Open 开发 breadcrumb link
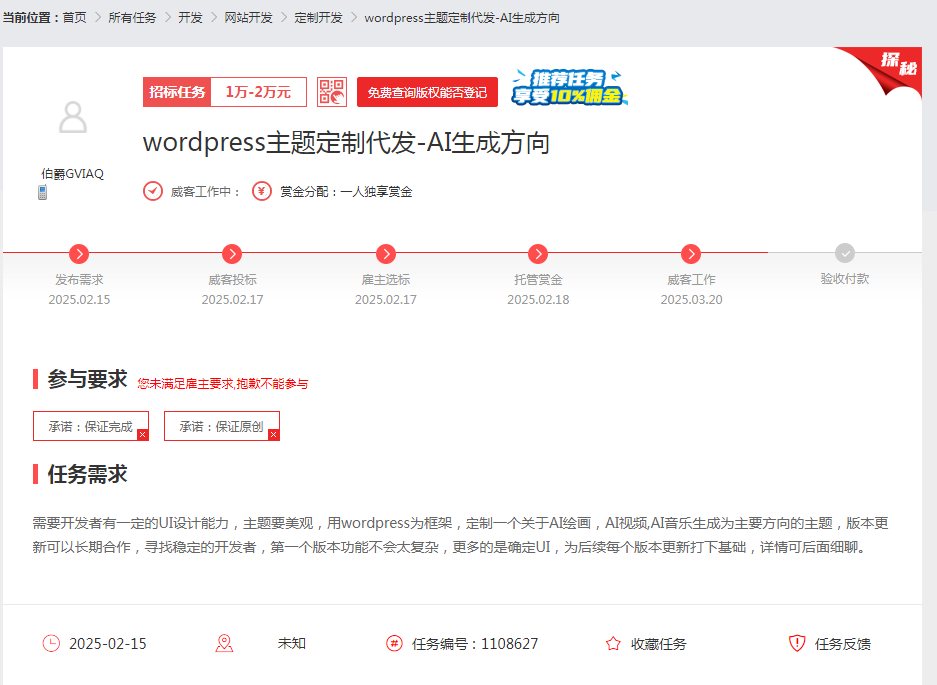This screenshot has width=937, height=685. 190,18
